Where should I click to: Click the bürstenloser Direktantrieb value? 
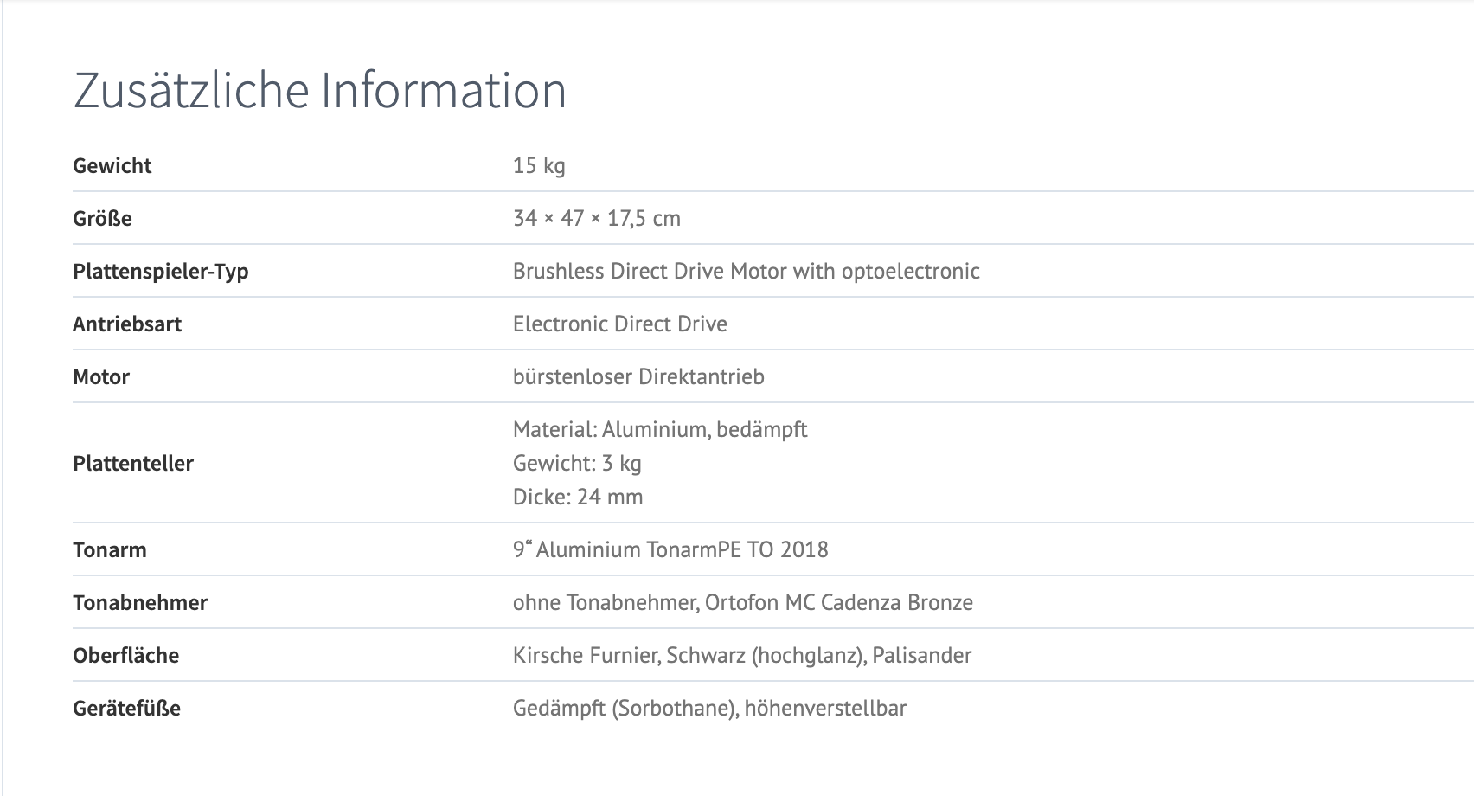click(638, 377)
